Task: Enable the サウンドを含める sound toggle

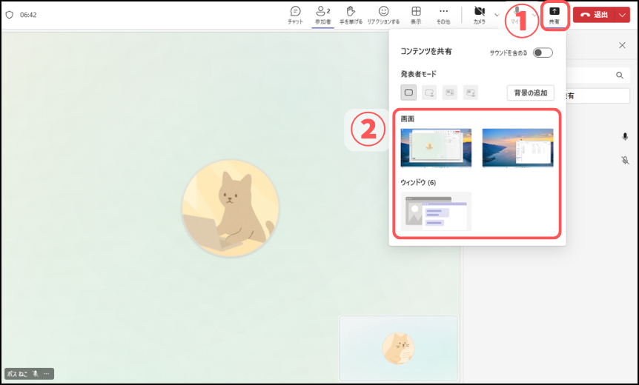Action: tap(543, 53)
